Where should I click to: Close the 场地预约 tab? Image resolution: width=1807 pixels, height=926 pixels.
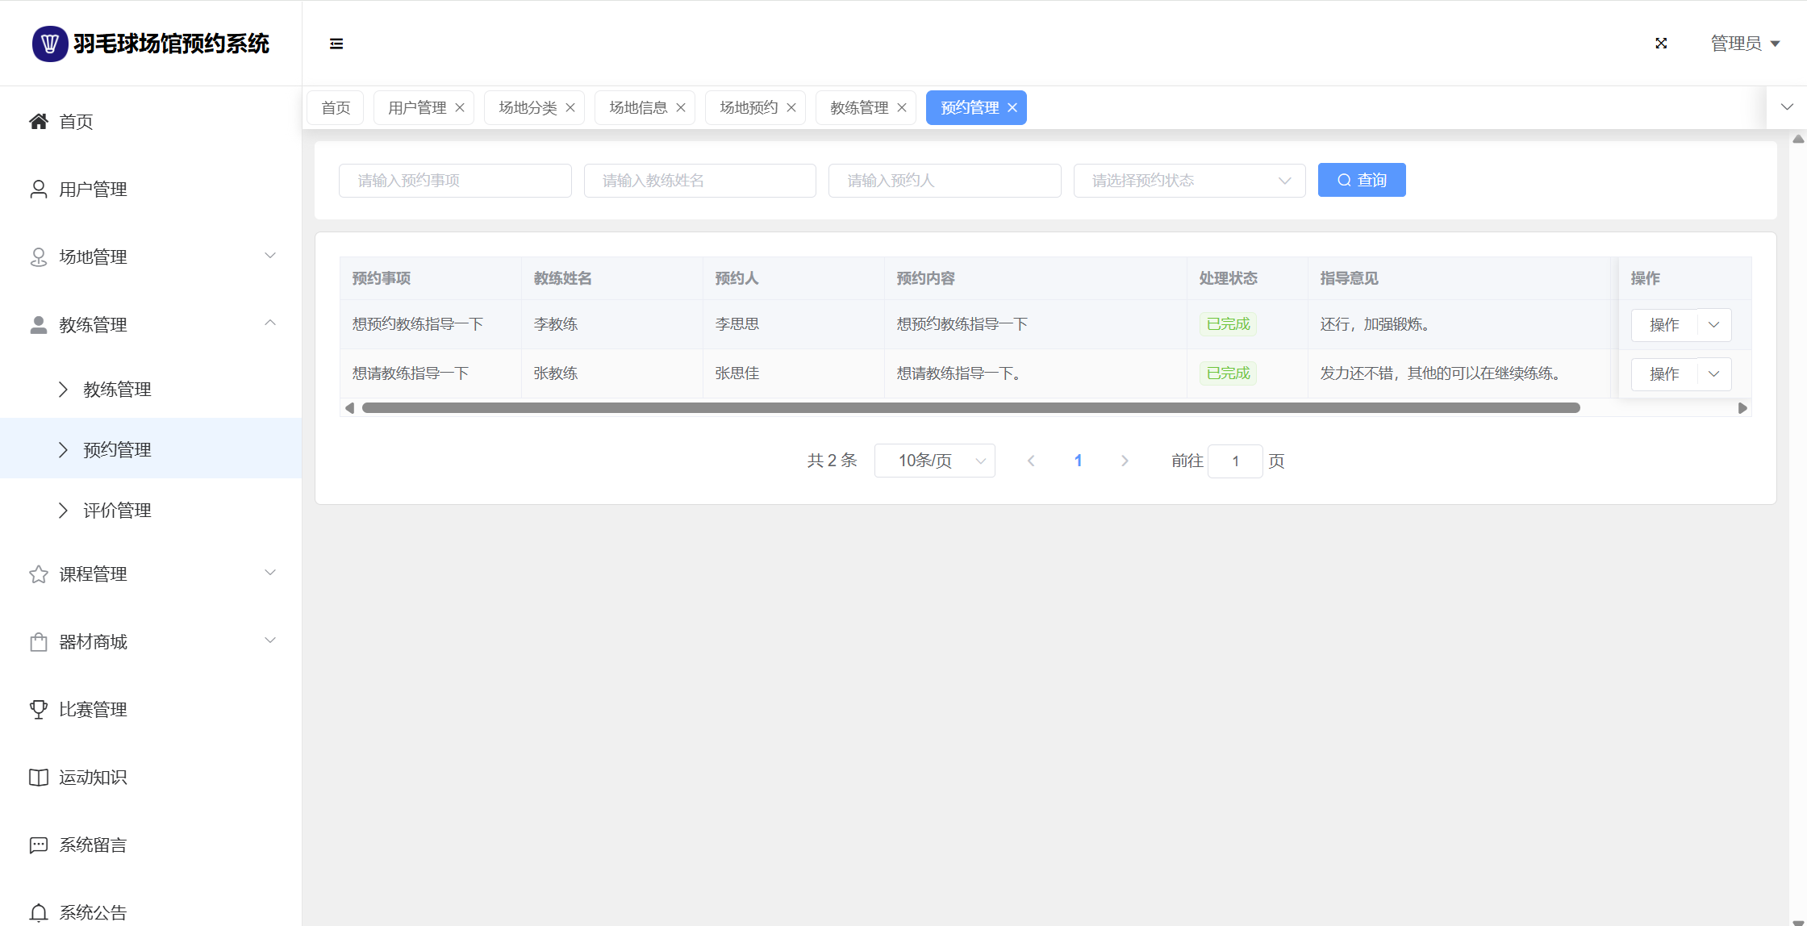[791, 108]
